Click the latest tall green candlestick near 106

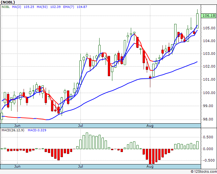(197, 21)
